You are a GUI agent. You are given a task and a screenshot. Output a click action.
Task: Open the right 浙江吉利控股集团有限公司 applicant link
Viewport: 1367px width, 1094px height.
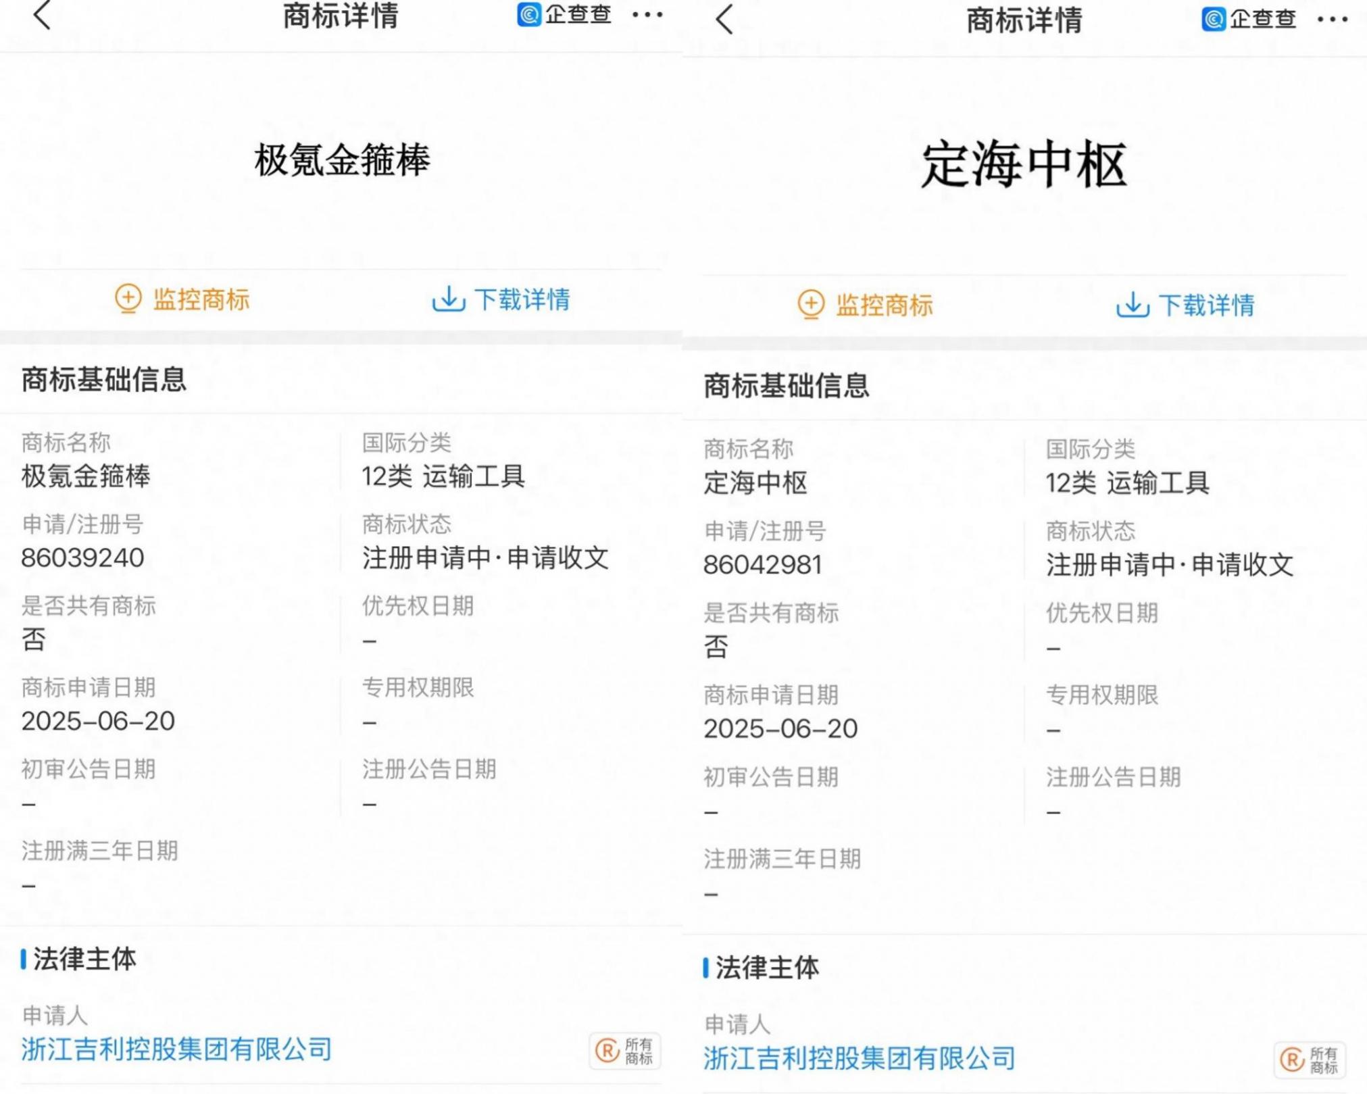[x=860, y=1058]
